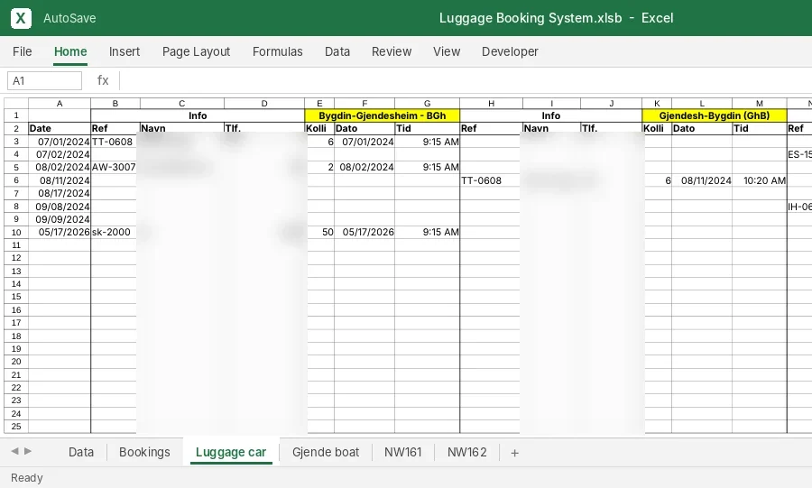Click the Kolli header cell in column E

tap(319, 128)
